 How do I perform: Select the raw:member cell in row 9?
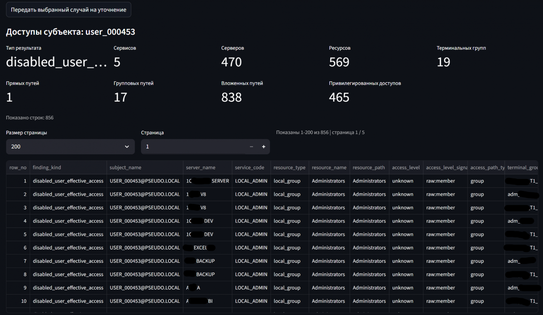click(x=445, y=288)
